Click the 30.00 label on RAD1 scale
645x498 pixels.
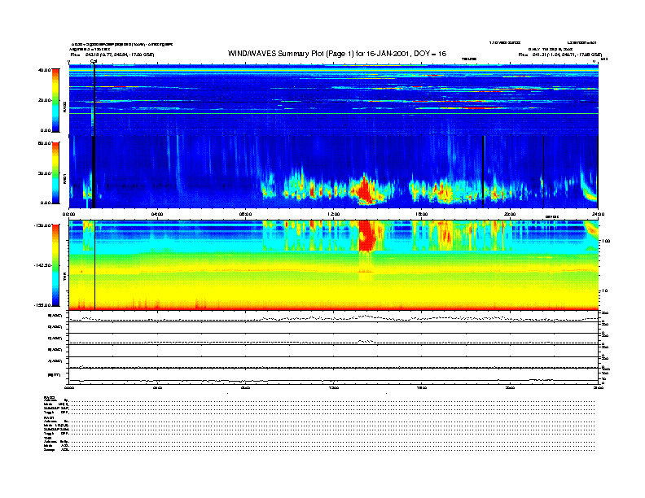click(x=44, y=173)
